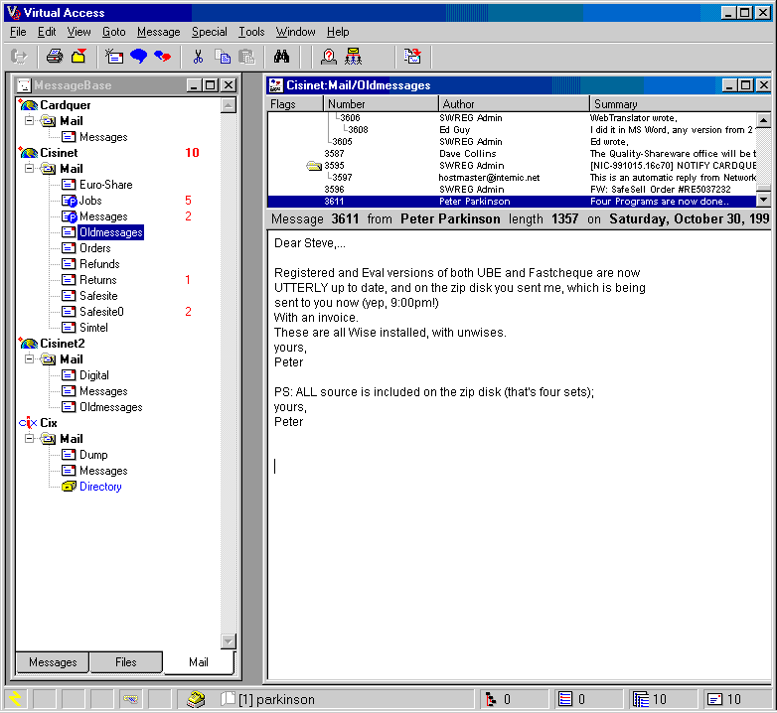Image resolution: width=777 pixels, height=713 pixels.
Task: Click the participants group icon
Action: pyautogui.click(x=354, y=57)
